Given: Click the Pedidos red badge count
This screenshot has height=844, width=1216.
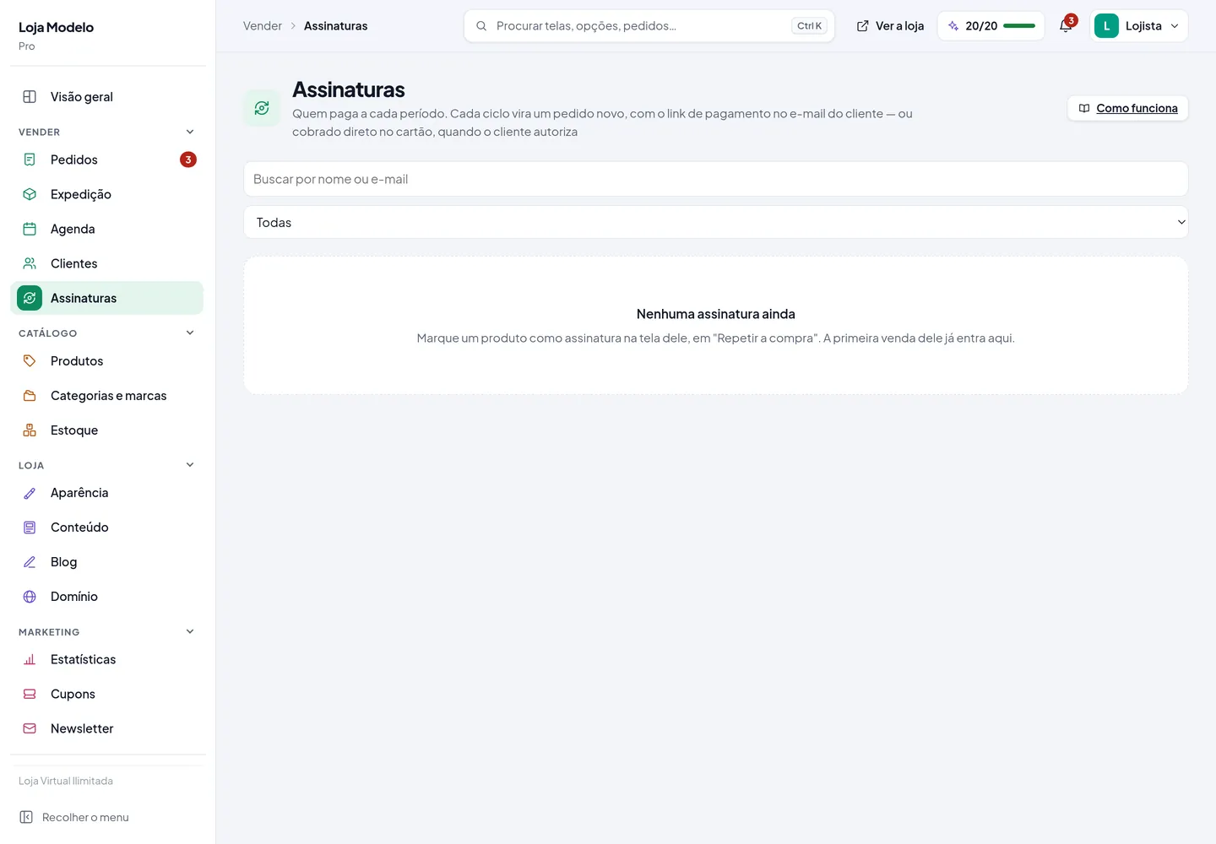Looking at the screenshot, I should click(x=188, y=160).
